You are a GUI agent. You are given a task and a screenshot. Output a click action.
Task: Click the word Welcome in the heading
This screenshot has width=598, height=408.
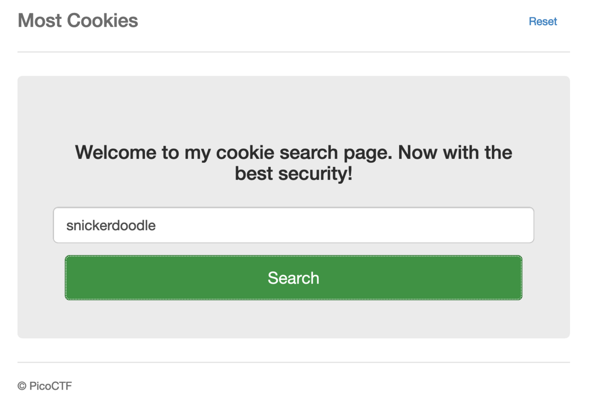point(116,152)
